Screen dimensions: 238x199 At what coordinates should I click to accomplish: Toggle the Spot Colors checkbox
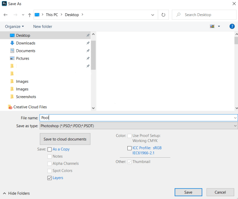[x=49, y=171]
